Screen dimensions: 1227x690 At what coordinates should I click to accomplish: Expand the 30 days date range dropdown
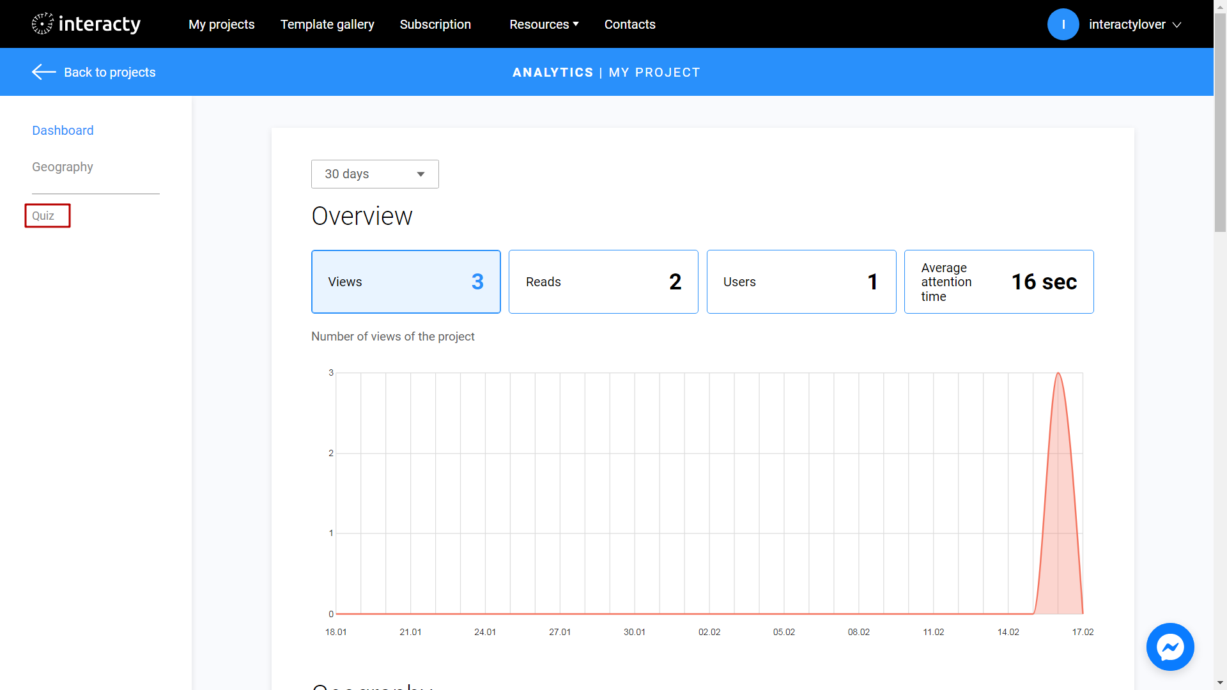pyautogui.click(x=375, y=174)
